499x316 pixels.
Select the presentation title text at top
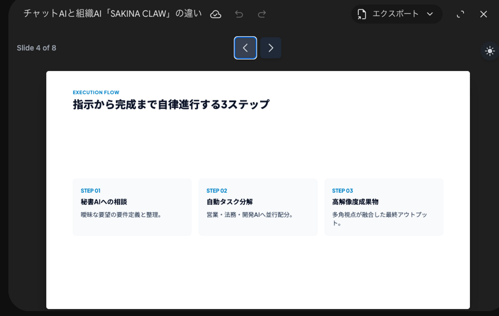pyautogui.click(x=113, y=14)
